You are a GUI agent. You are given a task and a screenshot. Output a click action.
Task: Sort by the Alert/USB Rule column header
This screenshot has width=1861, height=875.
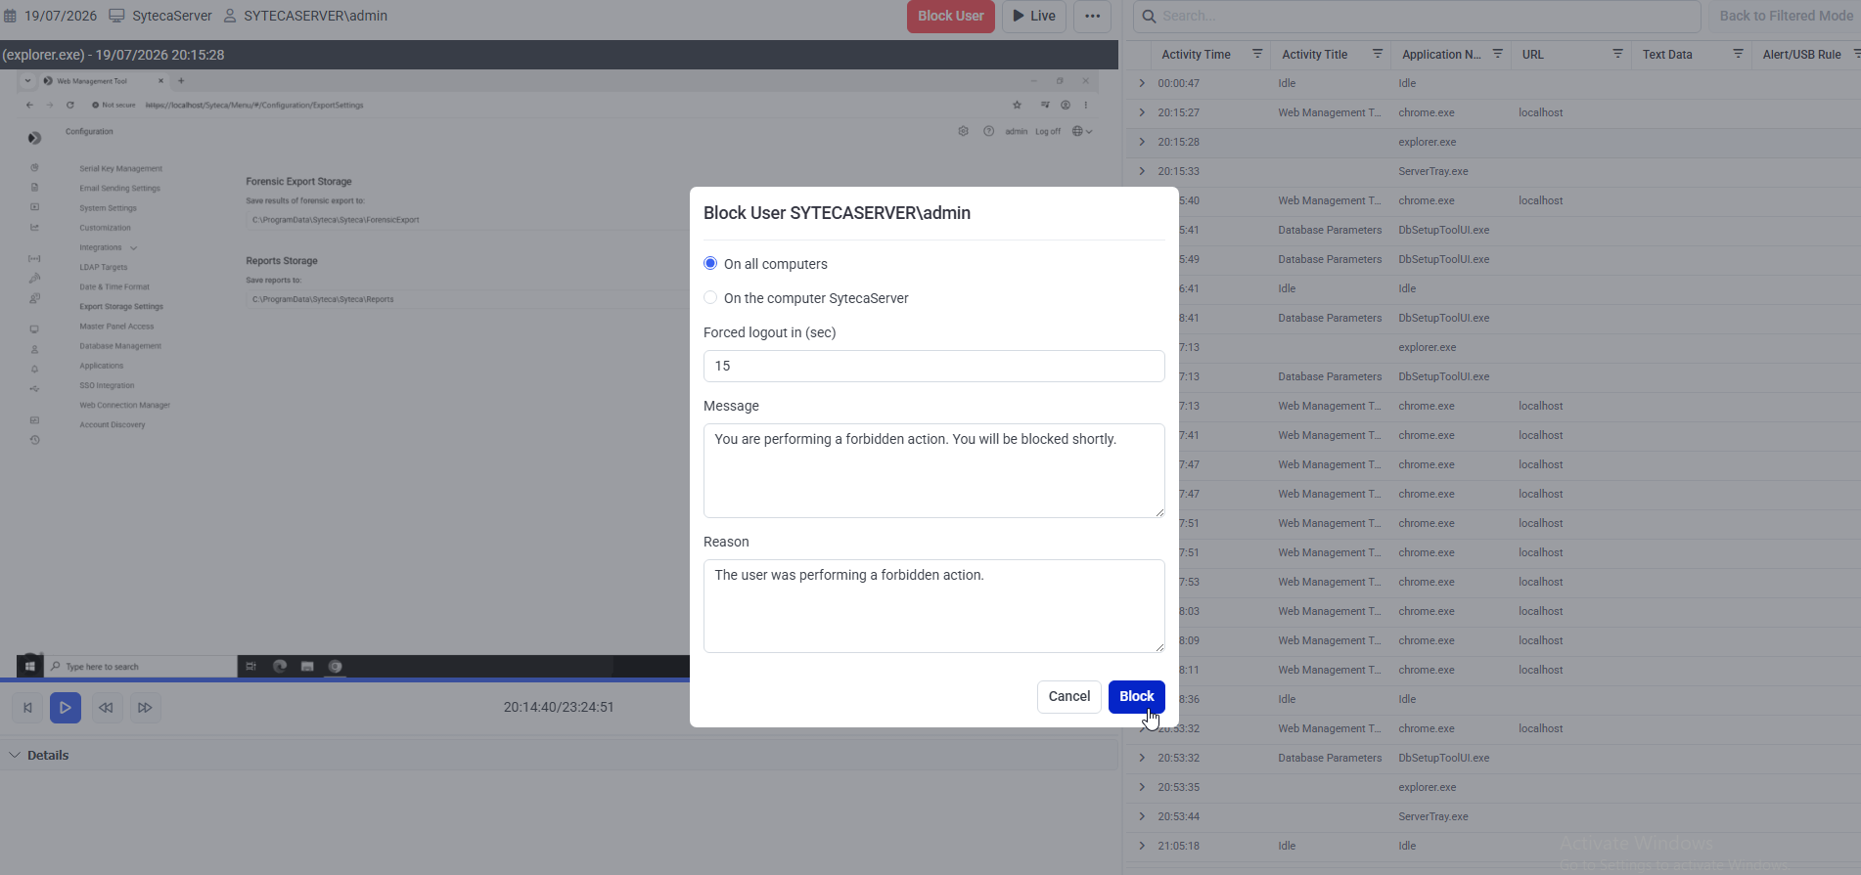(1801, 55)
